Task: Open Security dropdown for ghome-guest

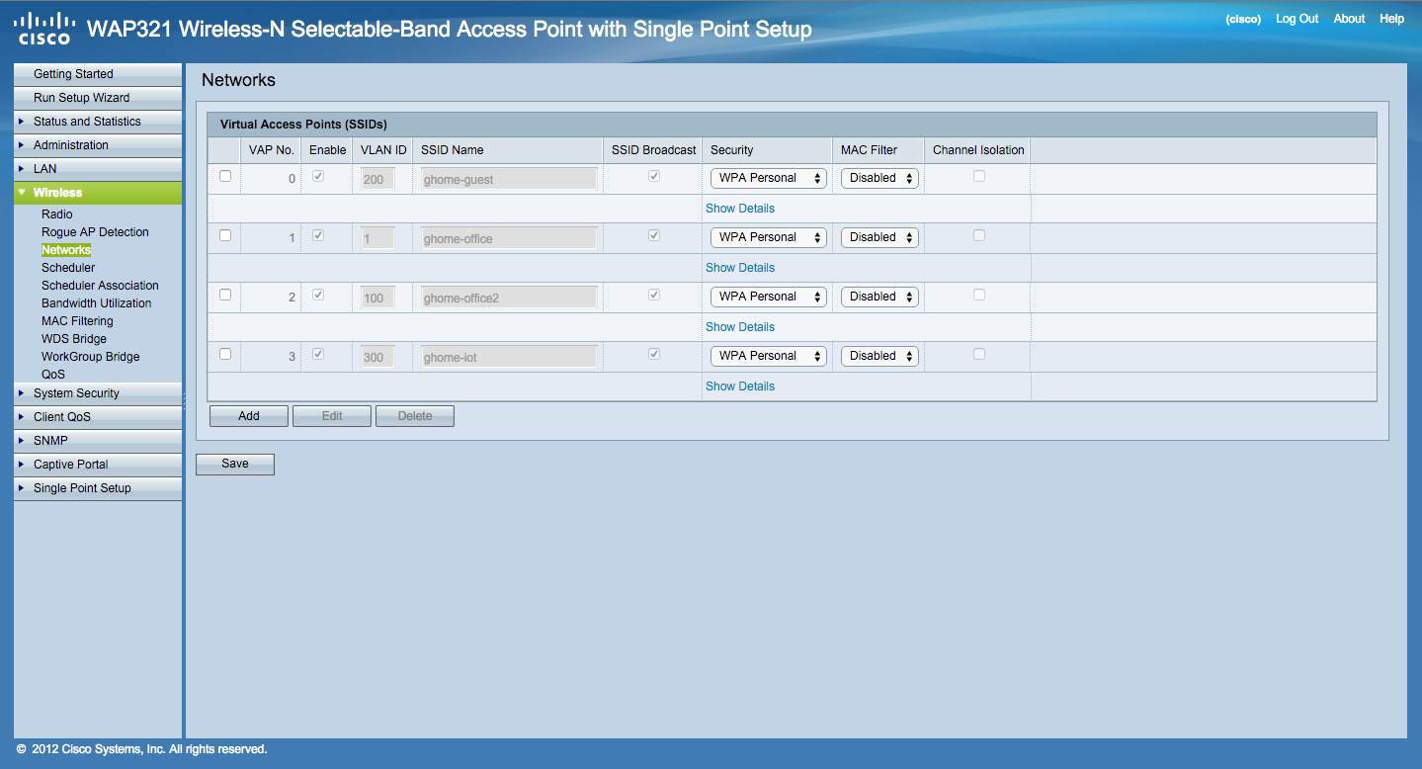Action: (x=769, y=178)
